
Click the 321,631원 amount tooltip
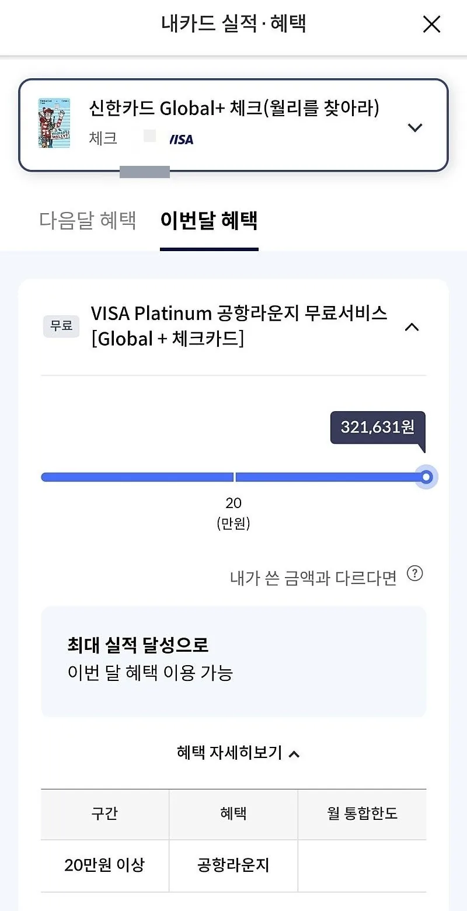(x=378, y=427)
